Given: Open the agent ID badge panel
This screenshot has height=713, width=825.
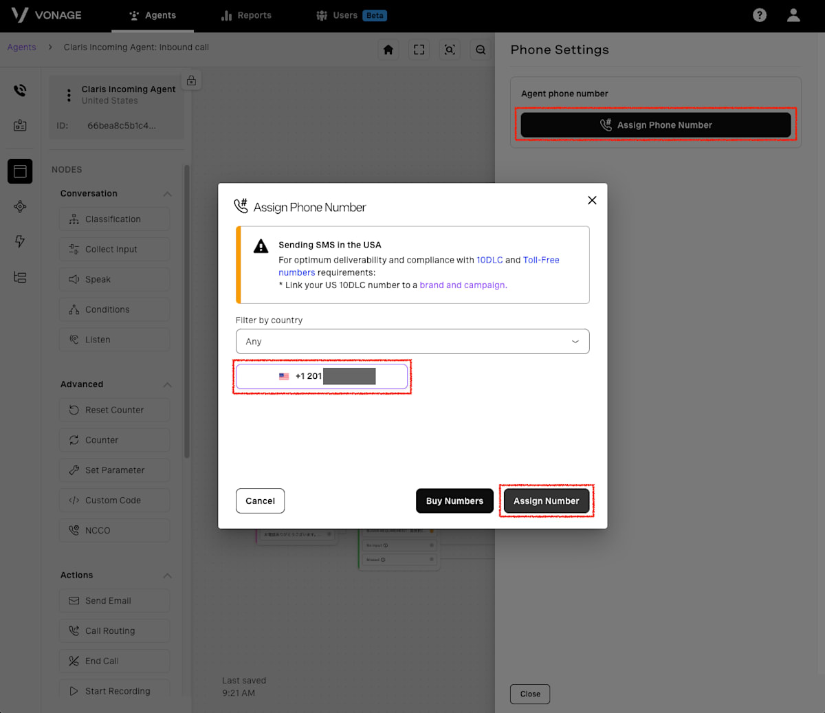Looking at the screenshot, I should pyautogui.click(x=20, y=125).
